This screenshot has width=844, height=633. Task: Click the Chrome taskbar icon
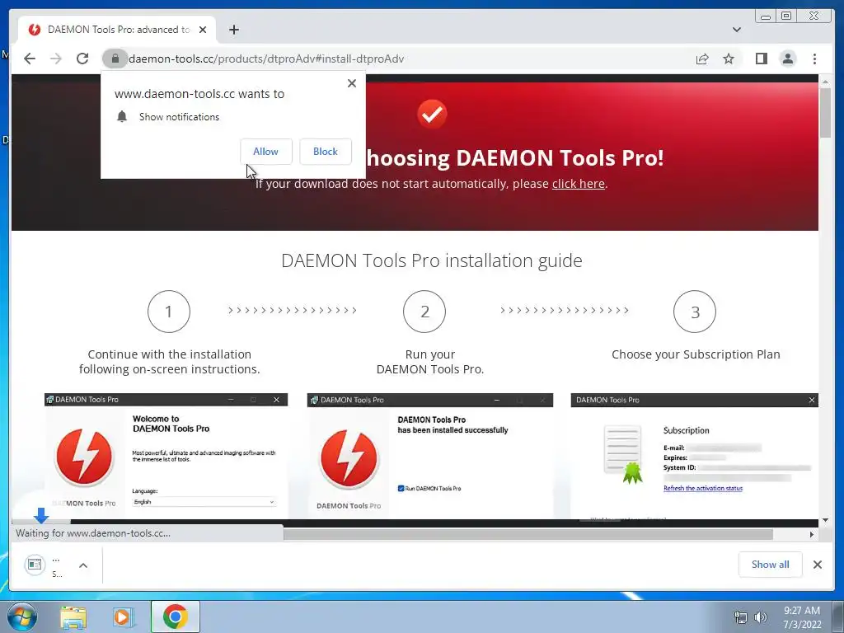click(175, 617)
